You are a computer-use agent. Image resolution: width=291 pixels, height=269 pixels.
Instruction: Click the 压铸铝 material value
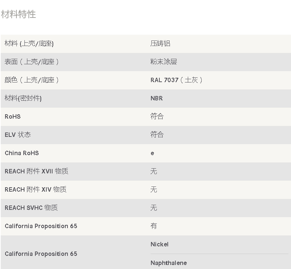[160, 43]
